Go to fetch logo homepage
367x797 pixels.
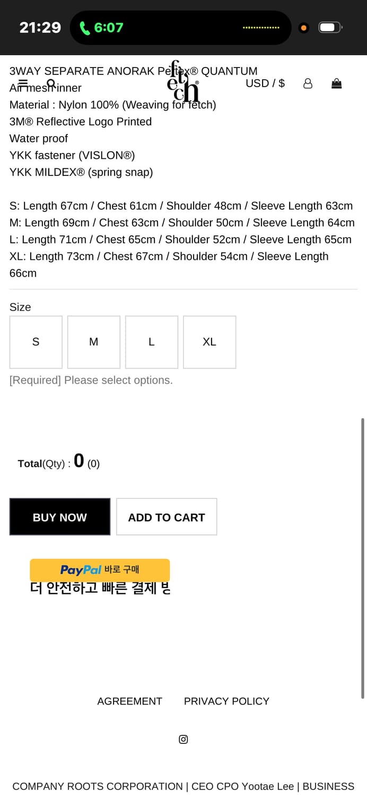click(183, 81)
